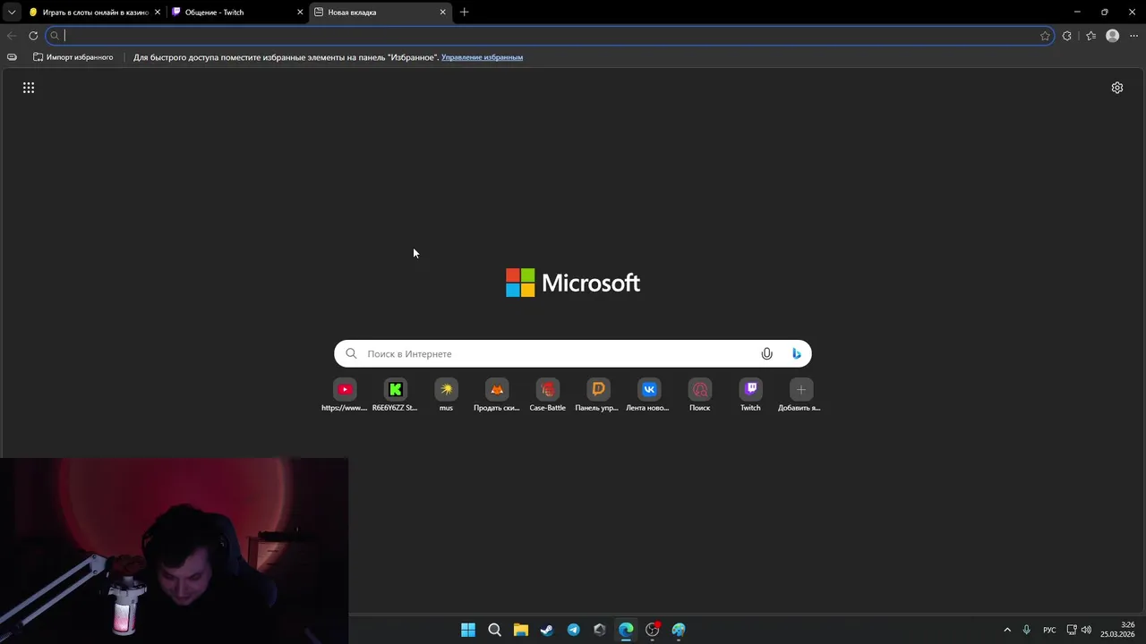Click the tray microphone indicator
This screenshot has width=1146, height=644.
pos(1026,630)
